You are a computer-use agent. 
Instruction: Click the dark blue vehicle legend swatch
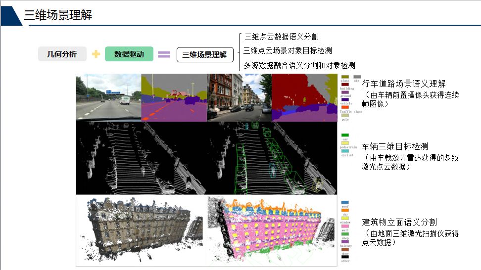(x=345, y=99)
